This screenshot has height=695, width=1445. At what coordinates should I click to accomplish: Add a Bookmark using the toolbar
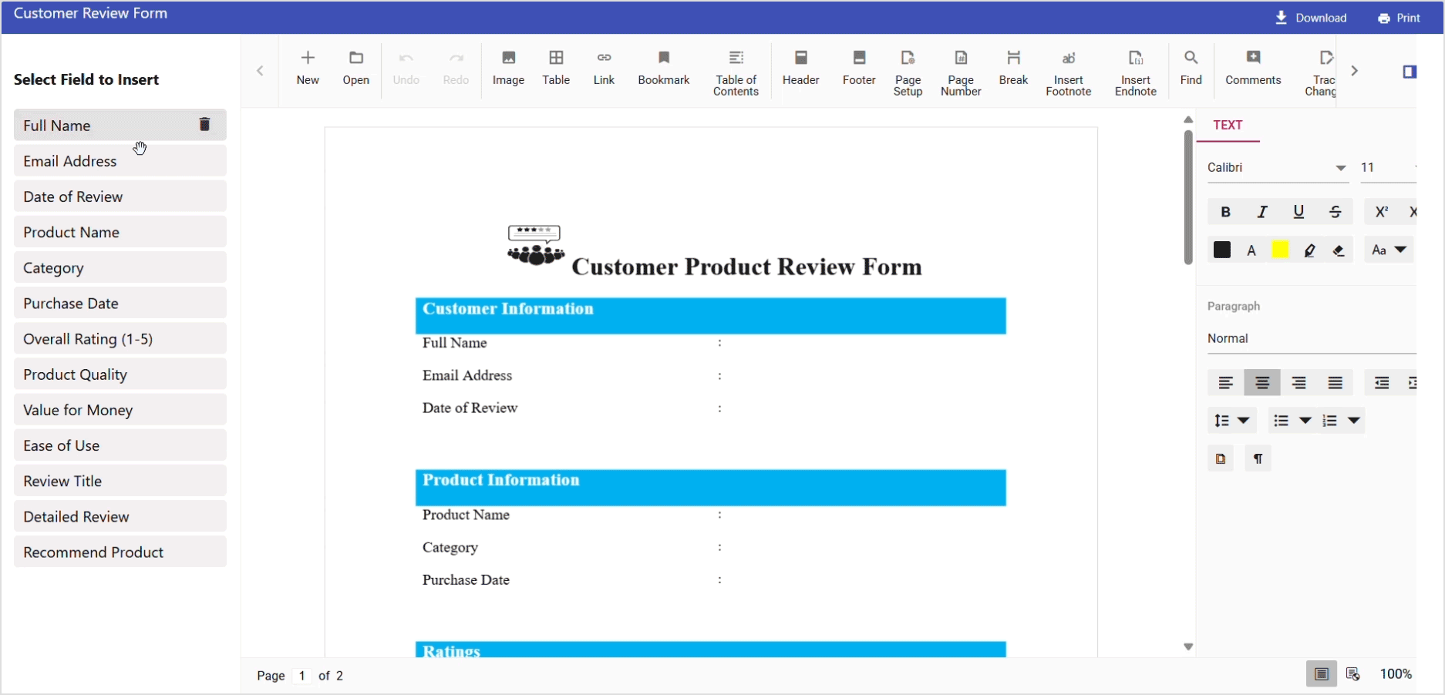click(x=663, y=68)
